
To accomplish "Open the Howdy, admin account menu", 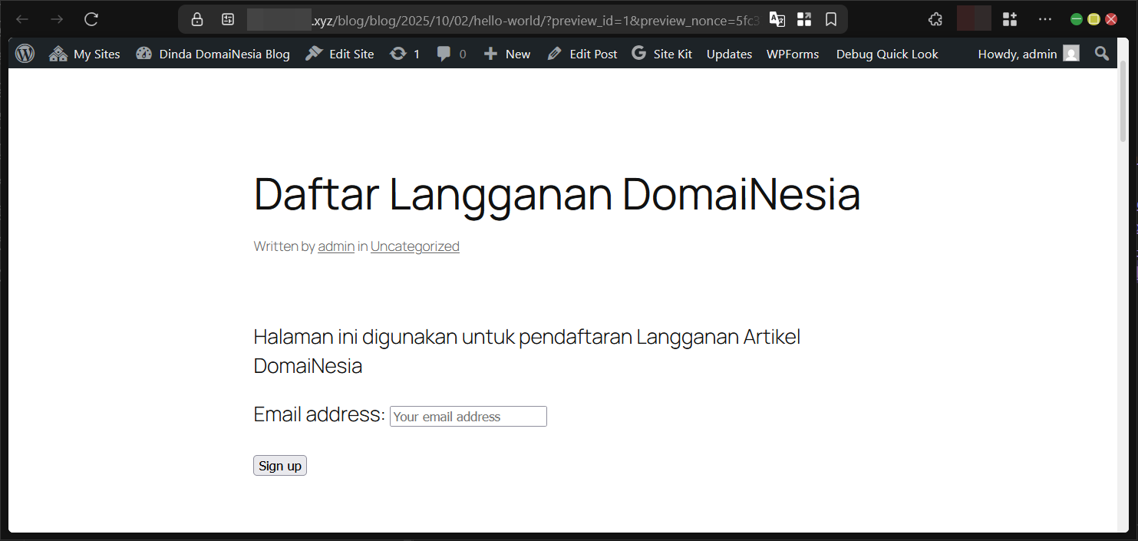I will point(1017,53).
